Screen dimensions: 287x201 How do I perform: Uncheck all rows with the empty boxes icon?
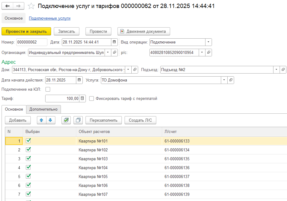pyautogui.click(x=78, y=120)
